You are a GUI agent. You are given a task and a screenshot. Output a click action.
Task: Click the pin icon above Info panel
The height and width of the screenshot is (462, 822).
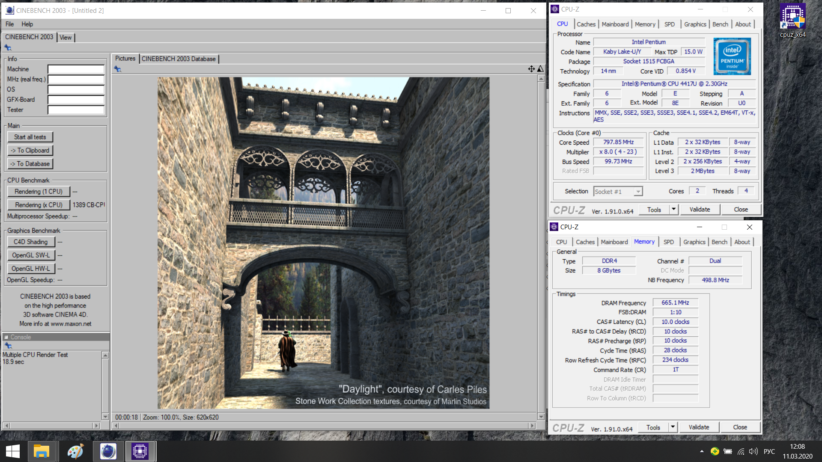point(8,47)
